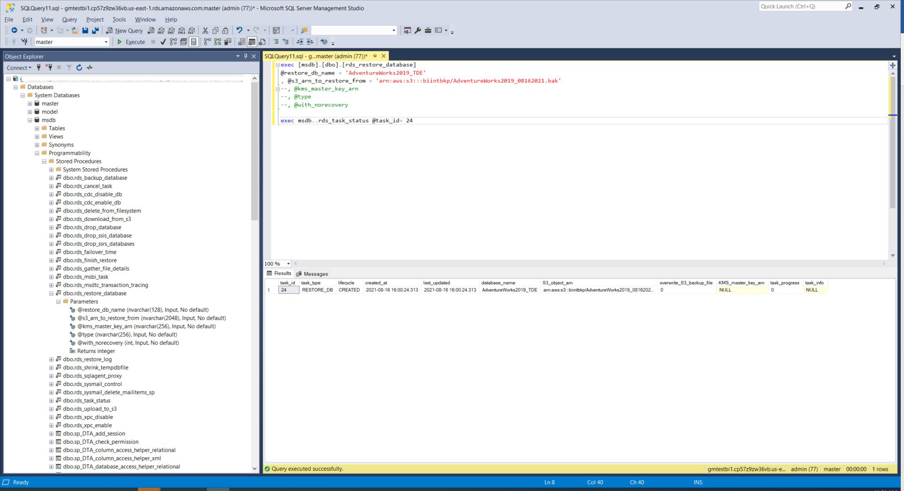This screenshot has width=904, height=491.
Task: Pin the Object Explorer panel
Action: pos(245,56)
